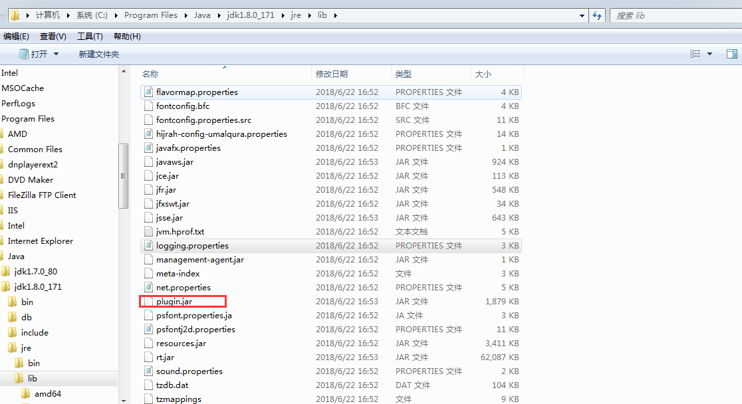Select the flavormap.properties file
This screenshot has width=742, height=404.
pos(196,92)
